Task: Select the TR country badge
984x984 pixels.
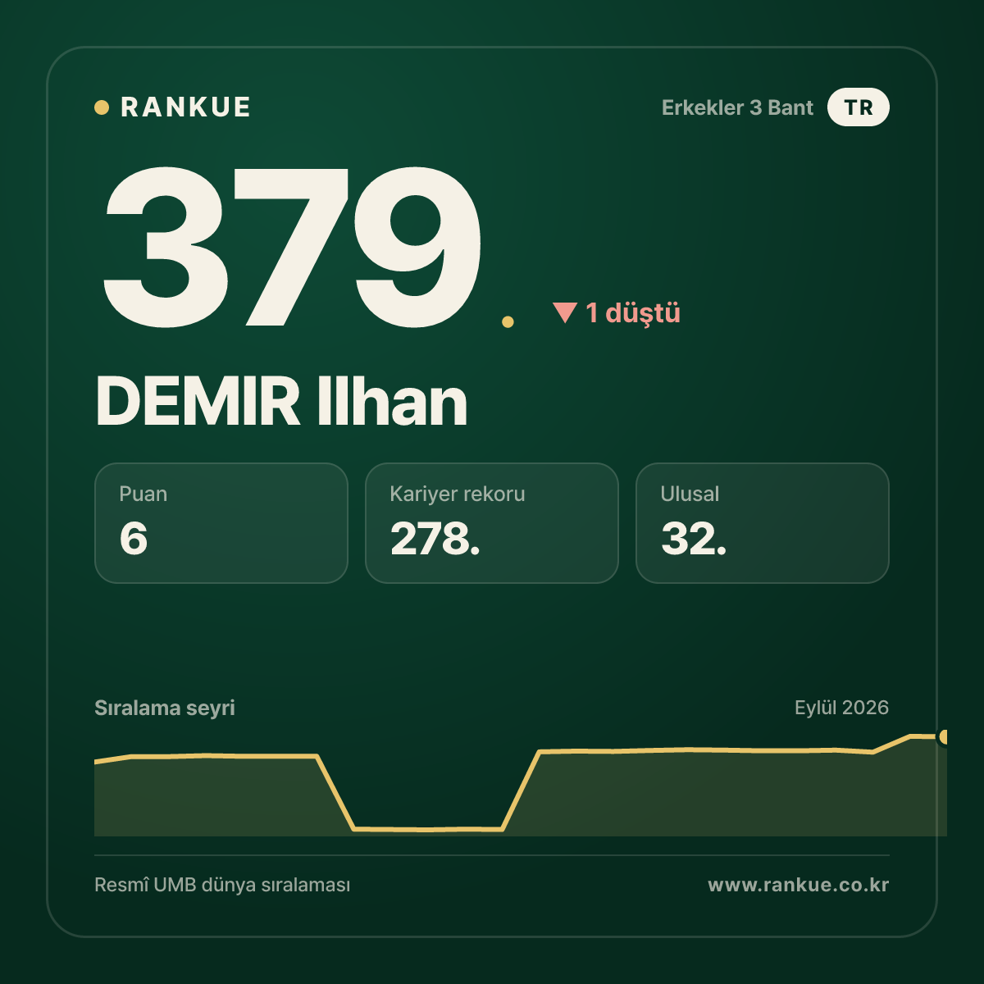Action: pyautogui.click(x=859, y=107)
